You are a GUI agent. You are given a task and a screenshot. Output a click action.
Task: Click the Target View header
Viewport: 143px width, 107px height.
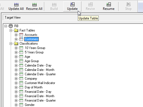pyautogui.click(x=13, y=18)
